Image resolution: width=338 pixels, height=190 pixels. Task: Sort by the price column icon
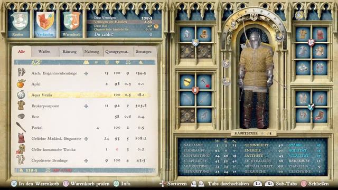[141, 62]
